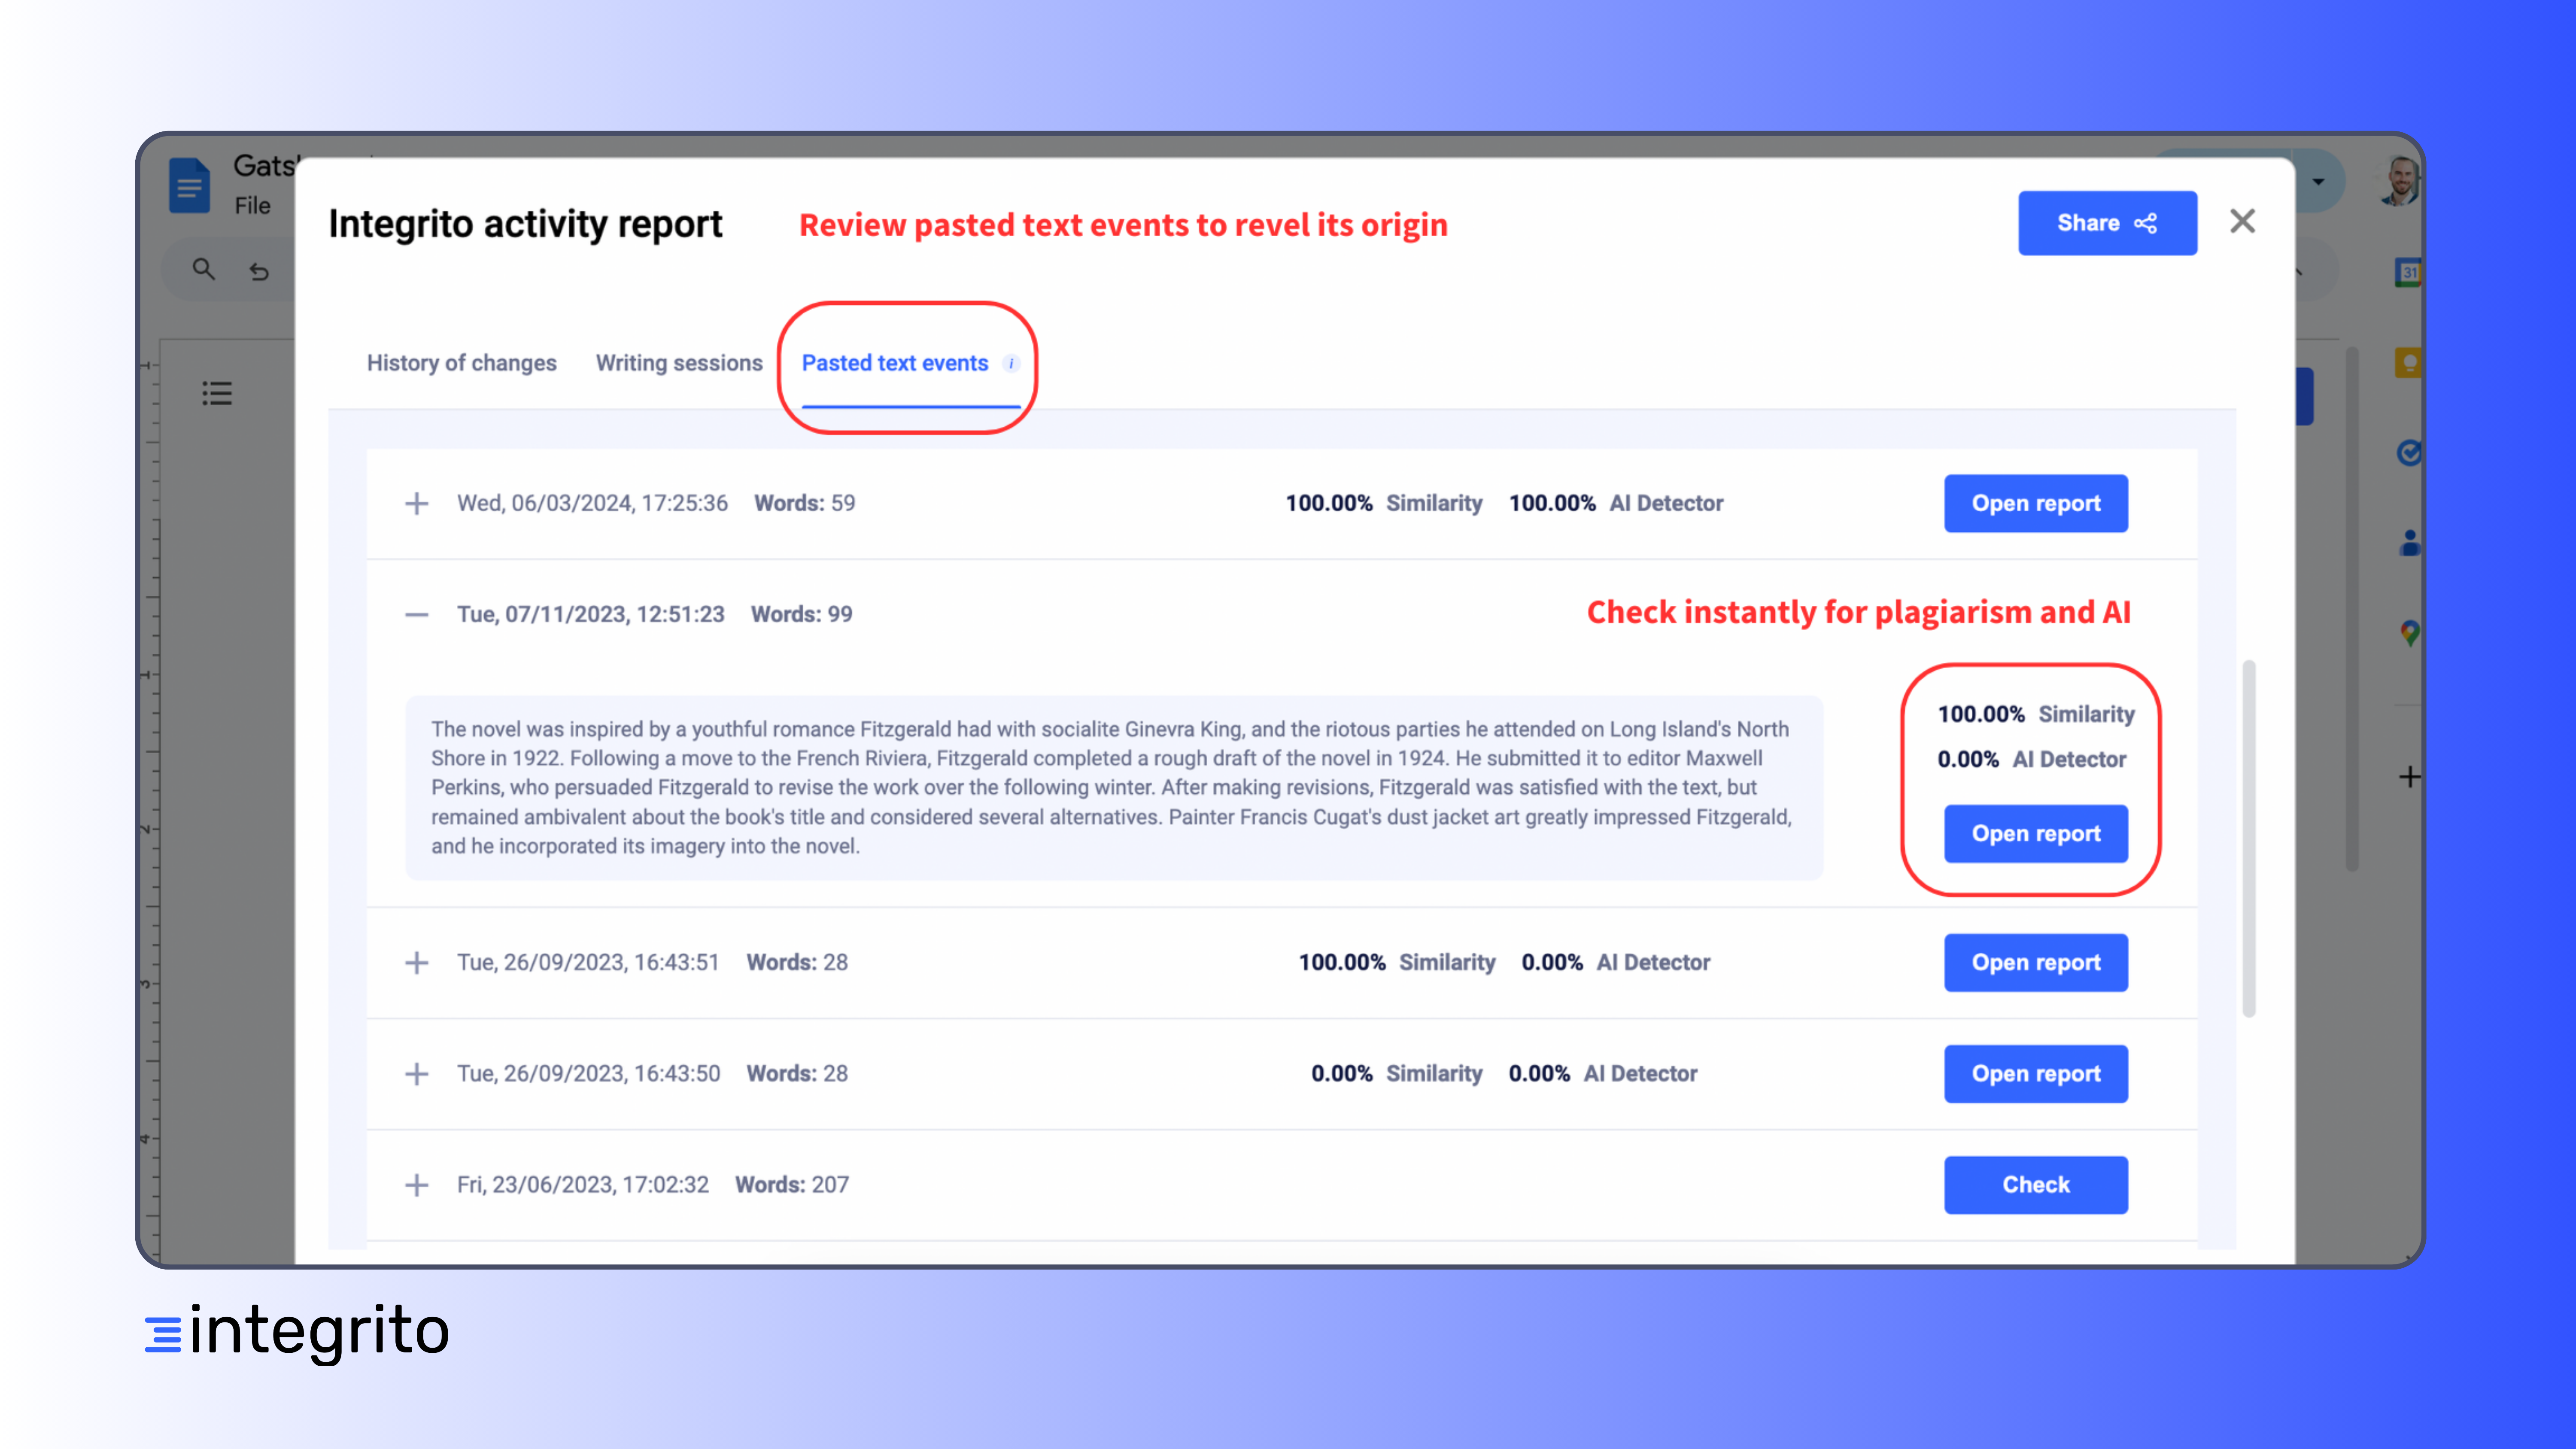Expand the 06/03/2024 17:25:36 pasted event
Viewport: 2576px width, 1449px height.
point(417,503)
